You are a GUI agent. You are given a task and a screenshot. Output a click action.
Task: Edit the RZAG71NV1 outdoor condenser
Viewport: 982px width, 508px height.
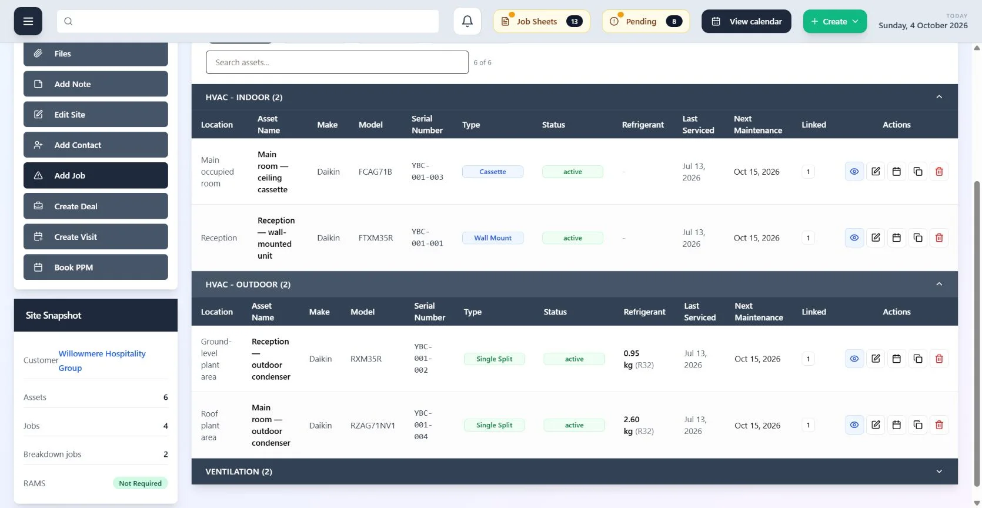[x=876, y=425]
